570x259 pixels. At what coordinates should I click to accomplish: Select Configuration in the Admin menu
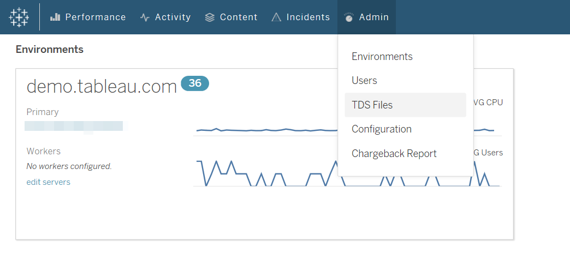405,129
